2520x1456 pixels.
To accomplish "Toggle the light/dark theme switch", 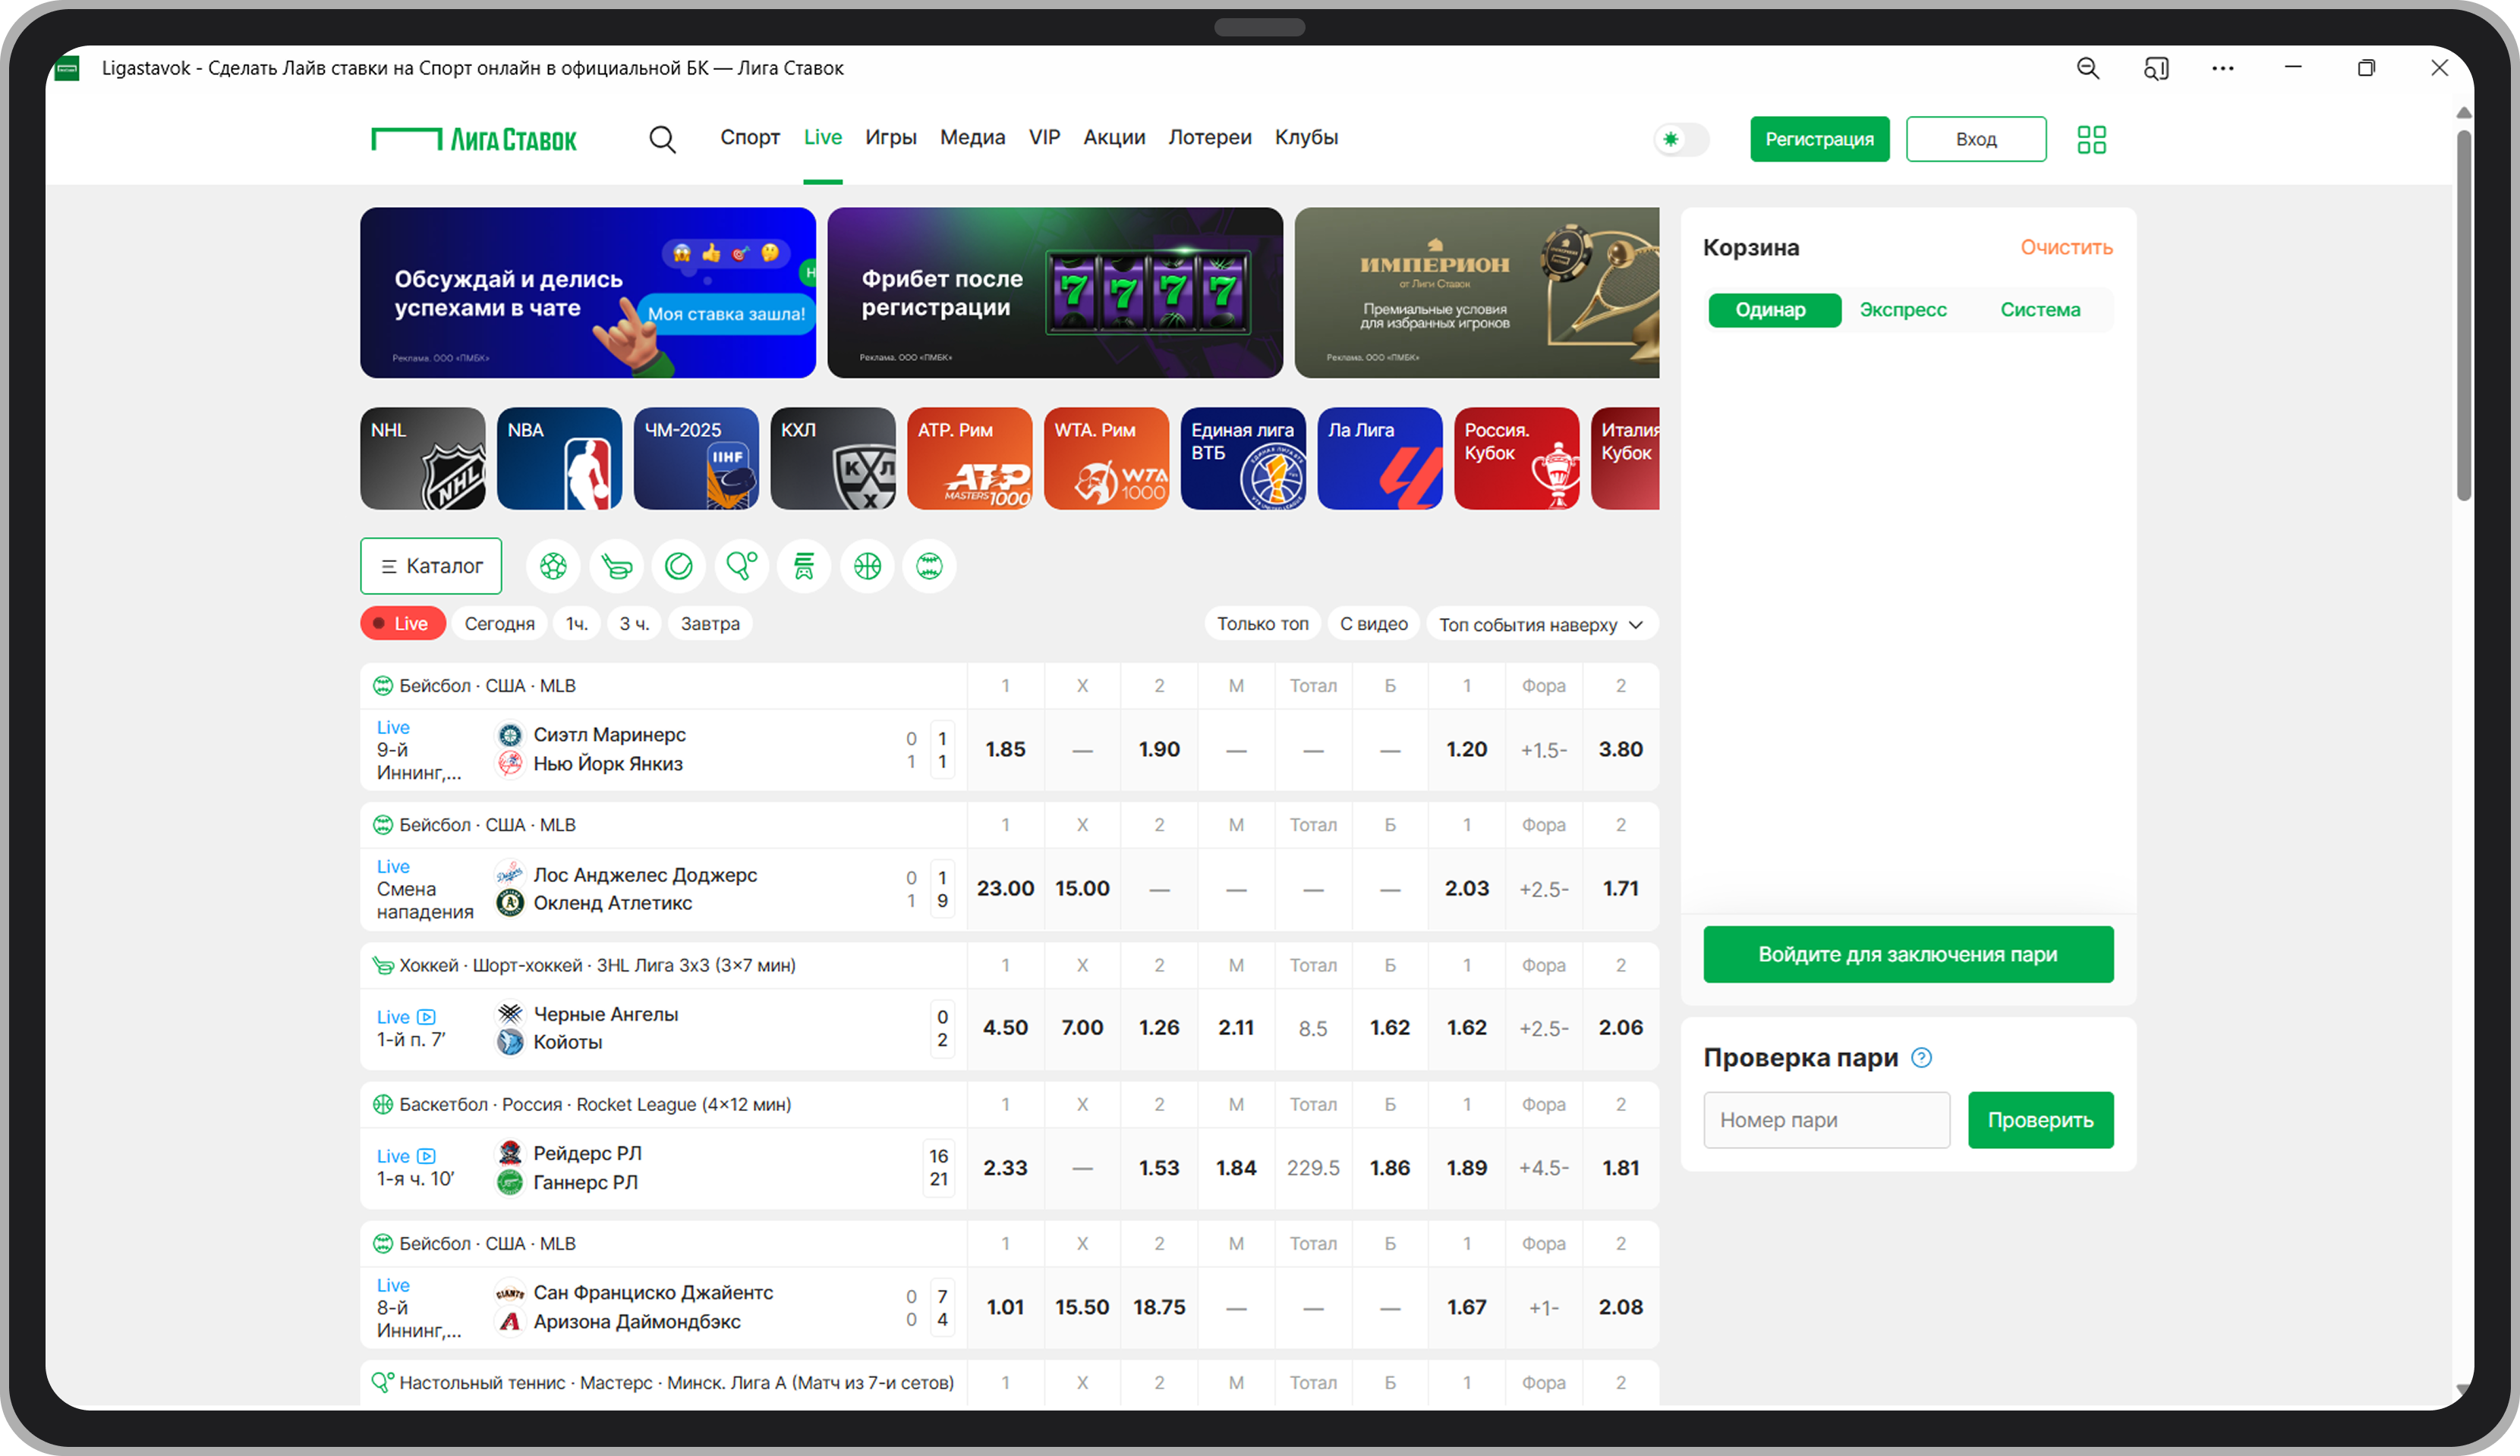I will point(1681,139).
